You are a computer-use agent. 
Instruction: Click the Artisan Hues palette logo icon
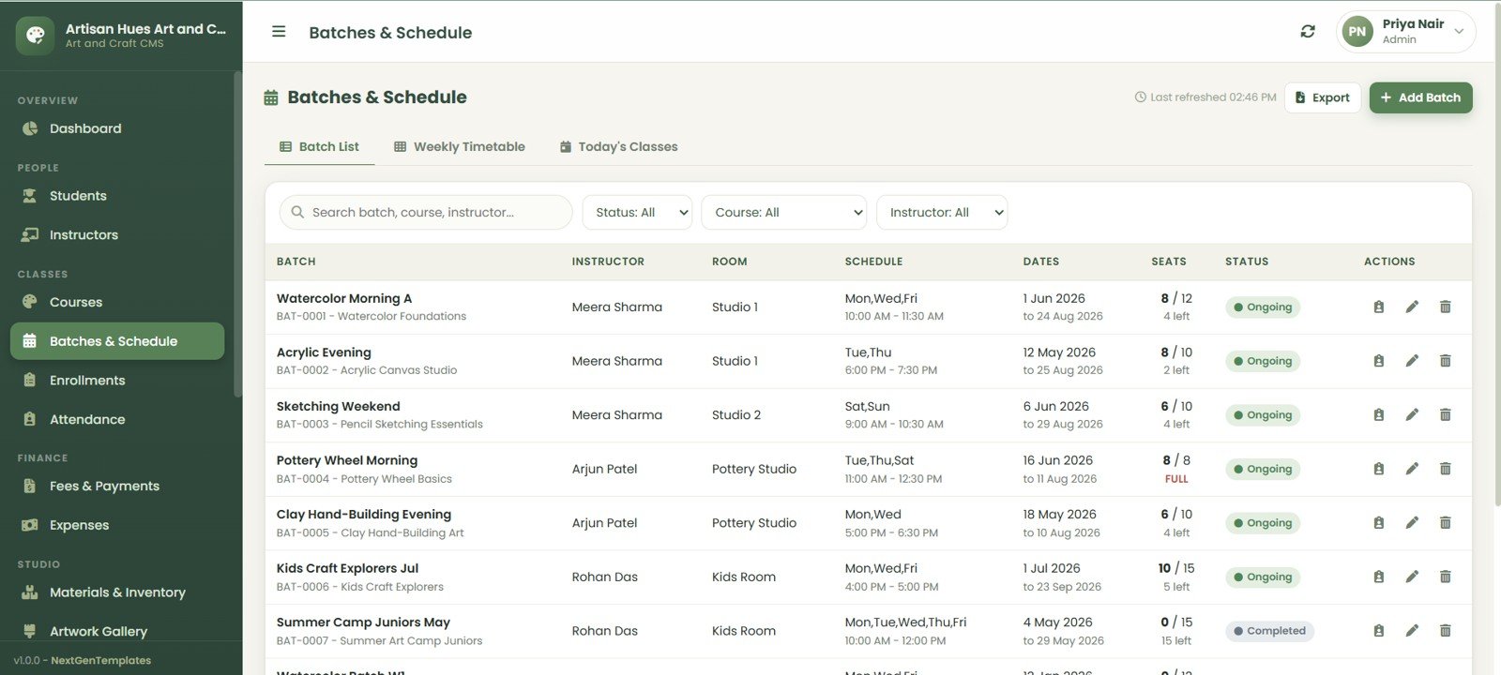point(35,36)
